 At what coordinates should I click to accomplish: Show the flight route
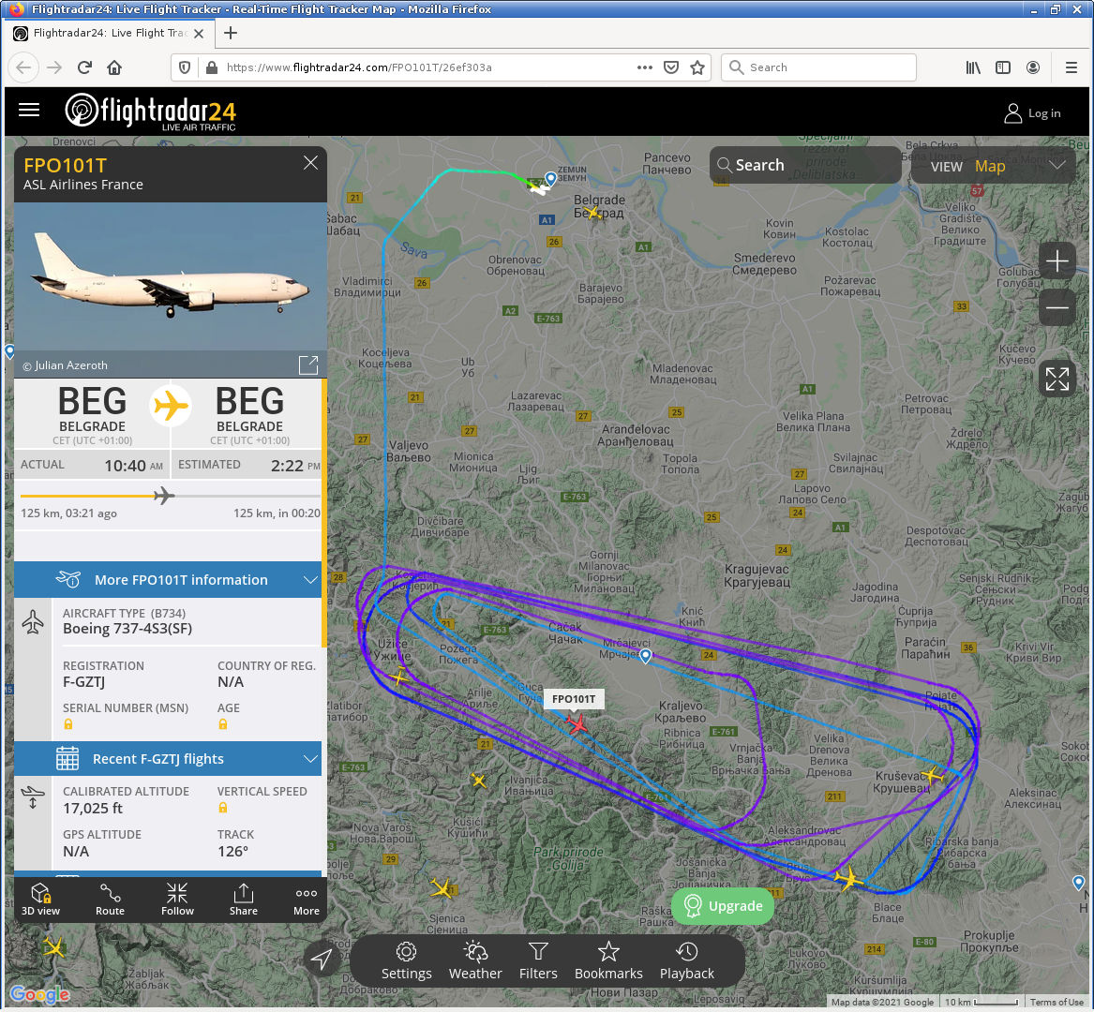point(110,899)
